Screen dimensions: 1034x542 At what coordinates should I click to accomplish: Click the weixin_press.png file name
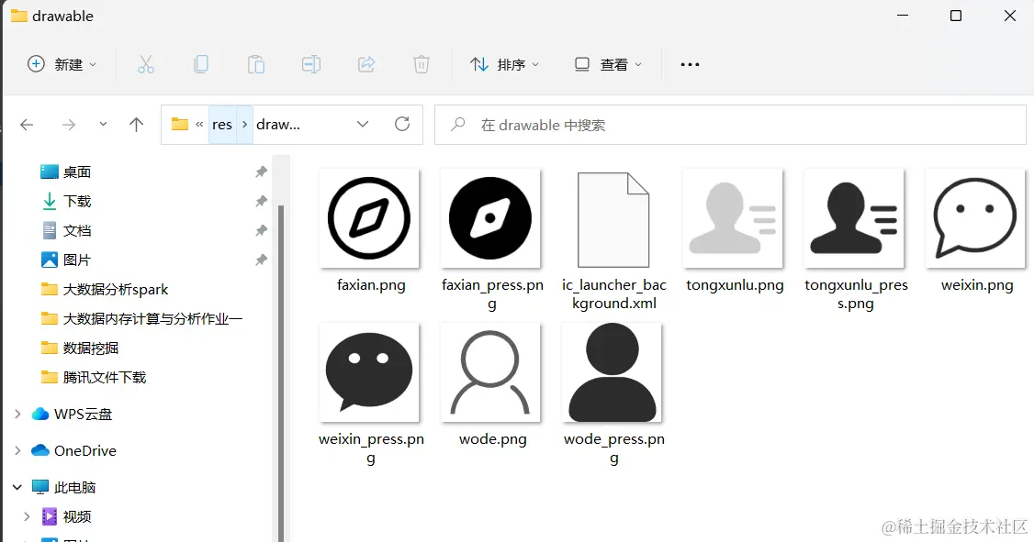coord(371,448)
